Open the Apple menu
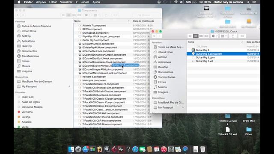The height and width of the screenshot is (154, 274). coord(19,2)
